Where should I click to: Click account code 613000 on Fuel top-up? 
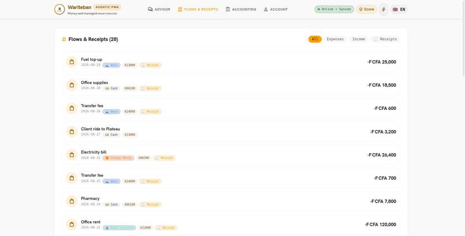[x=130, y=65]
